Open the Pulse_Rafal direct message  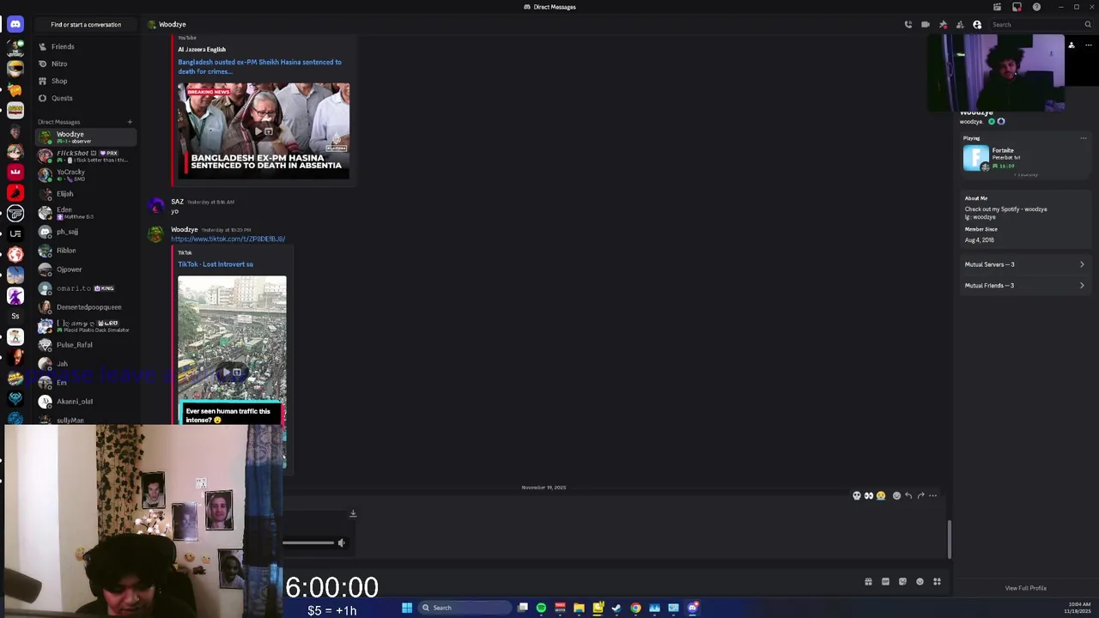coord(86,345)
